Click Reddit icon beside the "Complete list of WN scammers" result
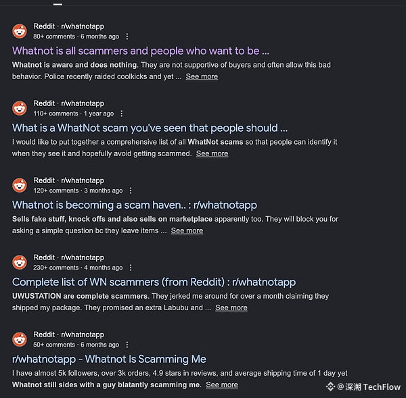Screen dimensions: 406x398 (x=20, y=262)
